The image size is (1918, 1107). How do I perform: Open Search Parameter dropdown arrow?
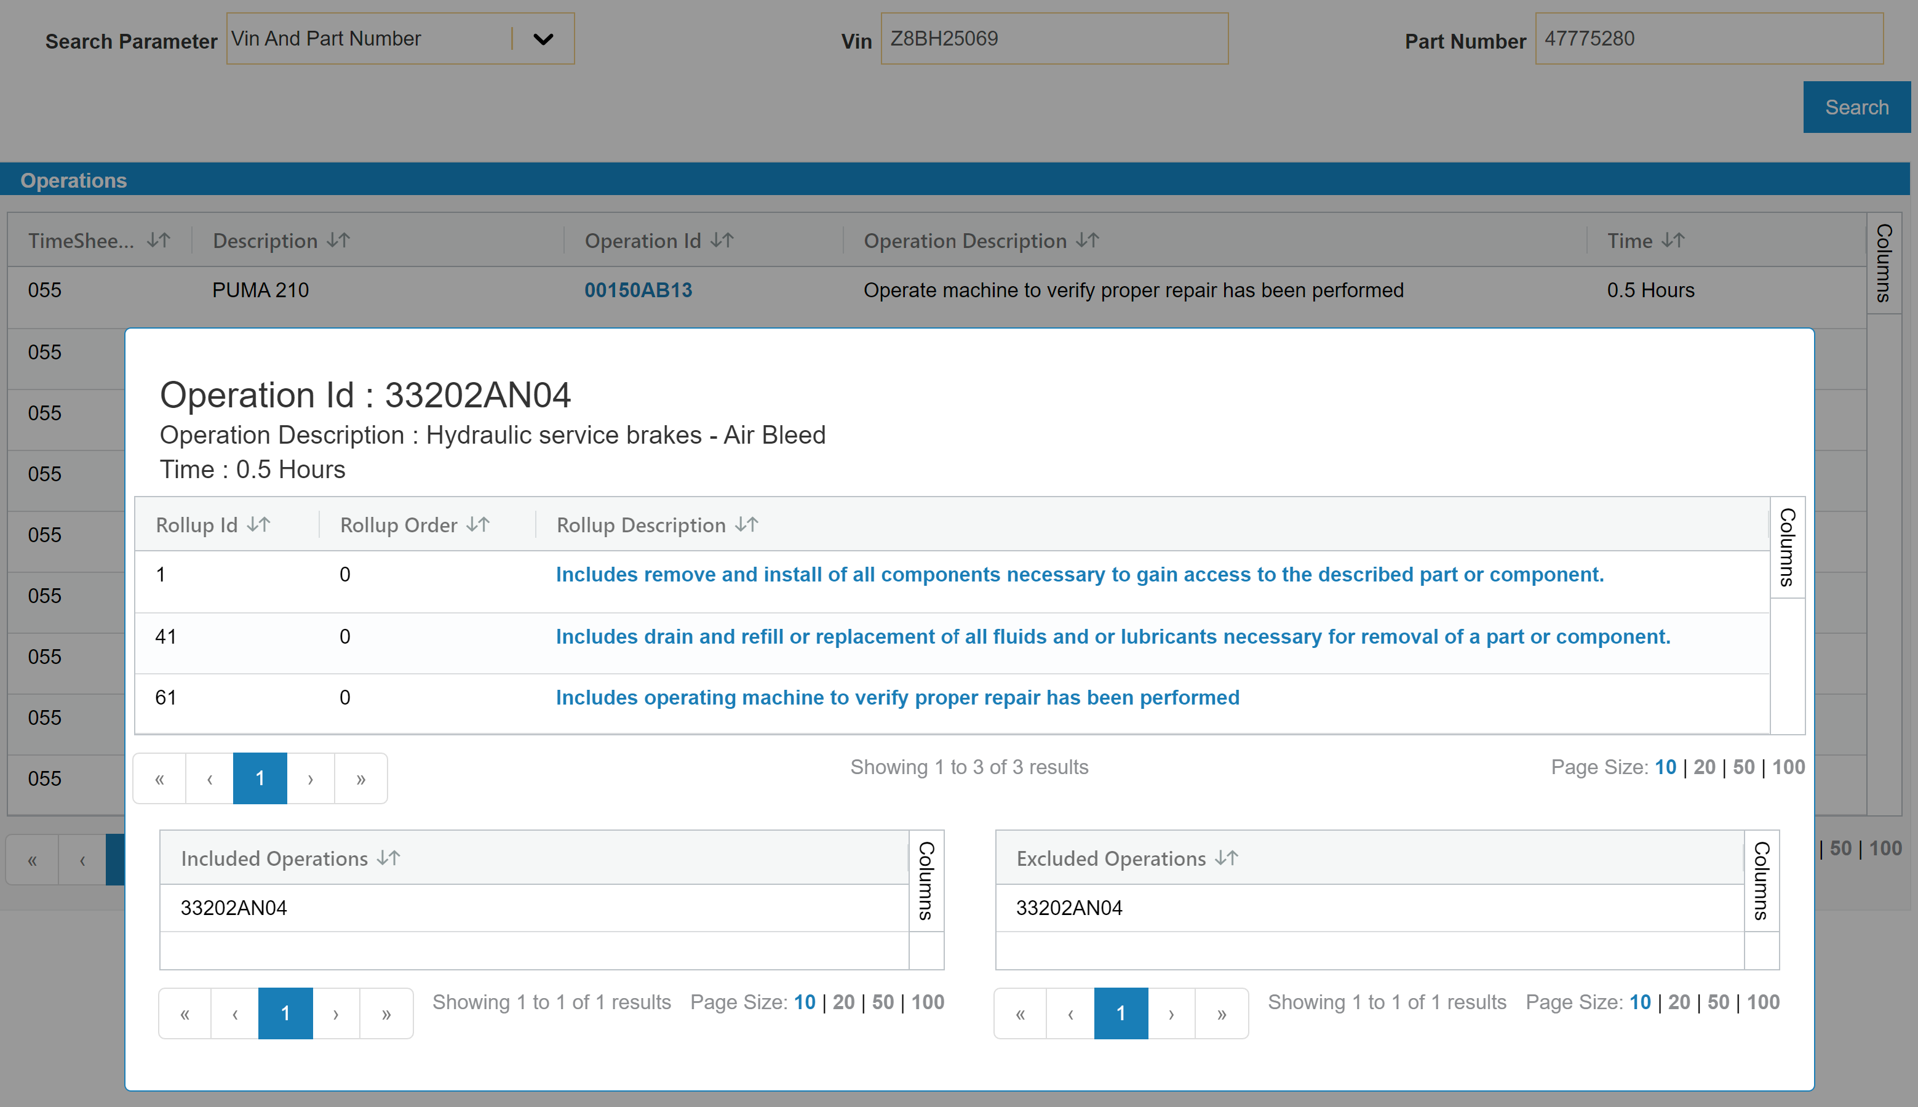543,39
